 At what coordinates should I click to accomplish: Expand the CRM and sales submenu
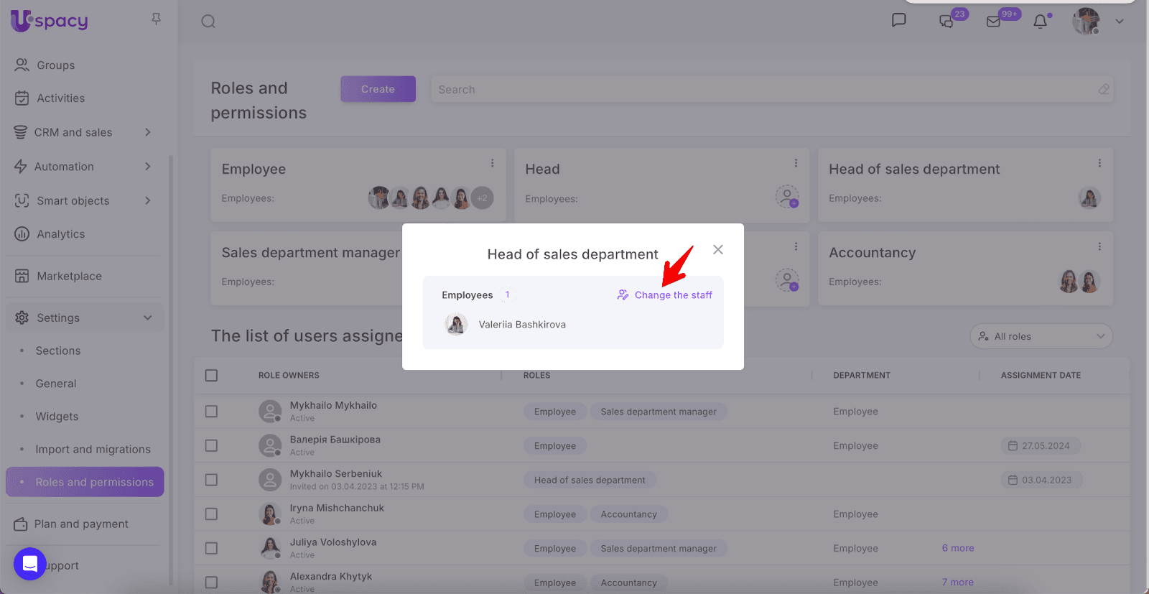pyautogui.click(x=147, y=132)
